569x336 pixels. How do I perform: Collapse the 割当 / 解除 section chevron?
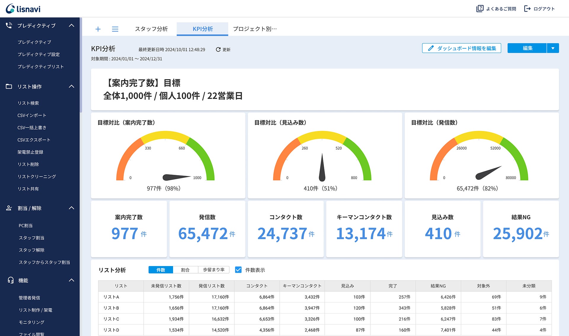71,208
